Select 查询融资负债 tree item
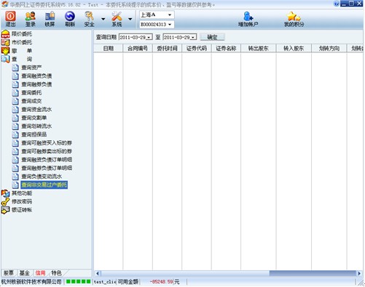The height and width of the screenshot is (287, 365). point(36,76)
